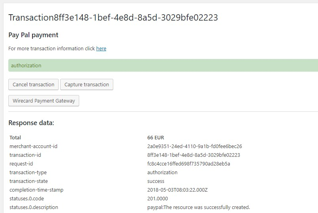Viewport: 318px width, 213px height.
Task: Select the 66 EUR total value
Action: click(156, 137)
